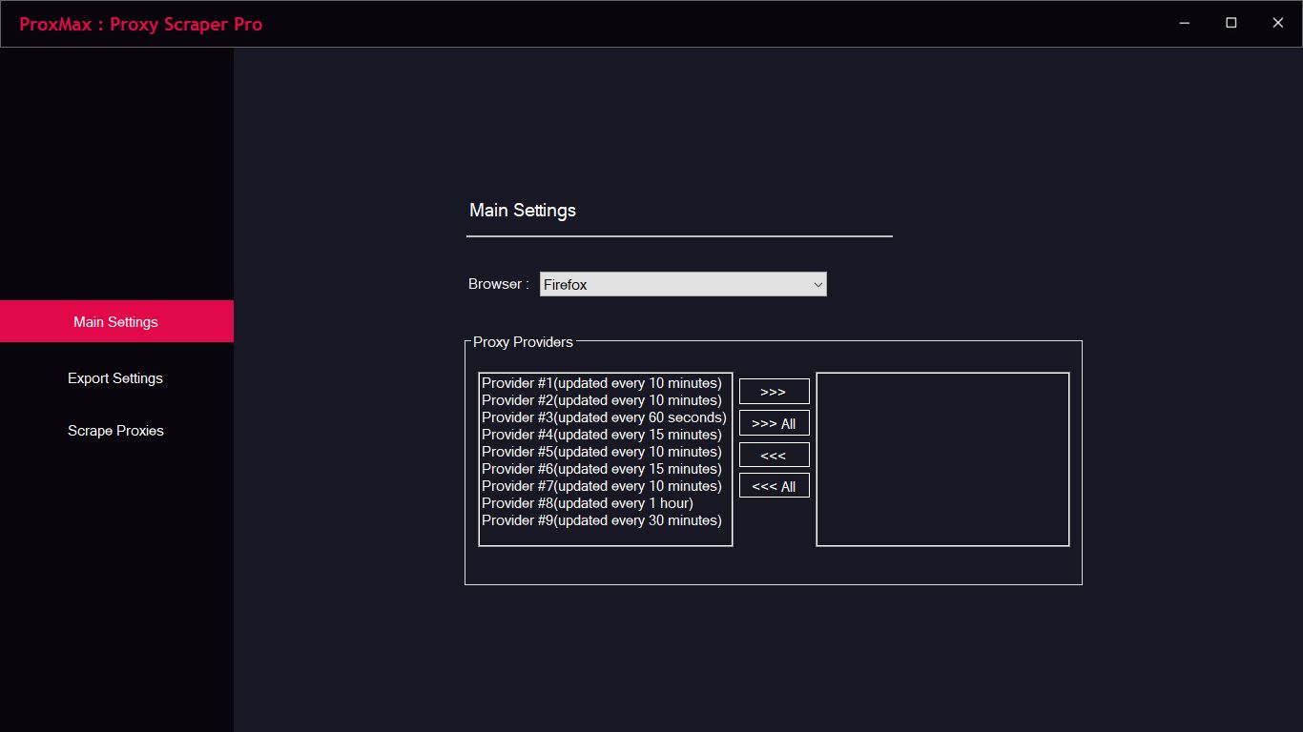Viewport: 1303px width, 732px height.
Task: Select Provider #5 from the providers list
Action: point(601,452)
